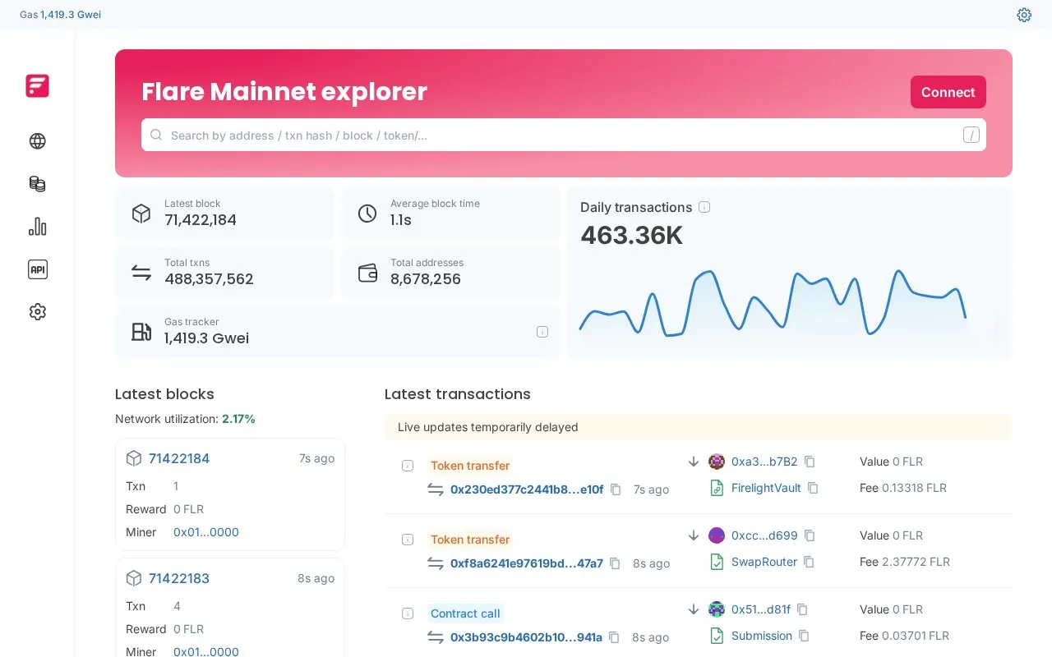The height and width of the screenshot is (657, 1052).
Task: Open transaction 0x230ed377c2441b8...e10f
Action: [x=527, y=489]
